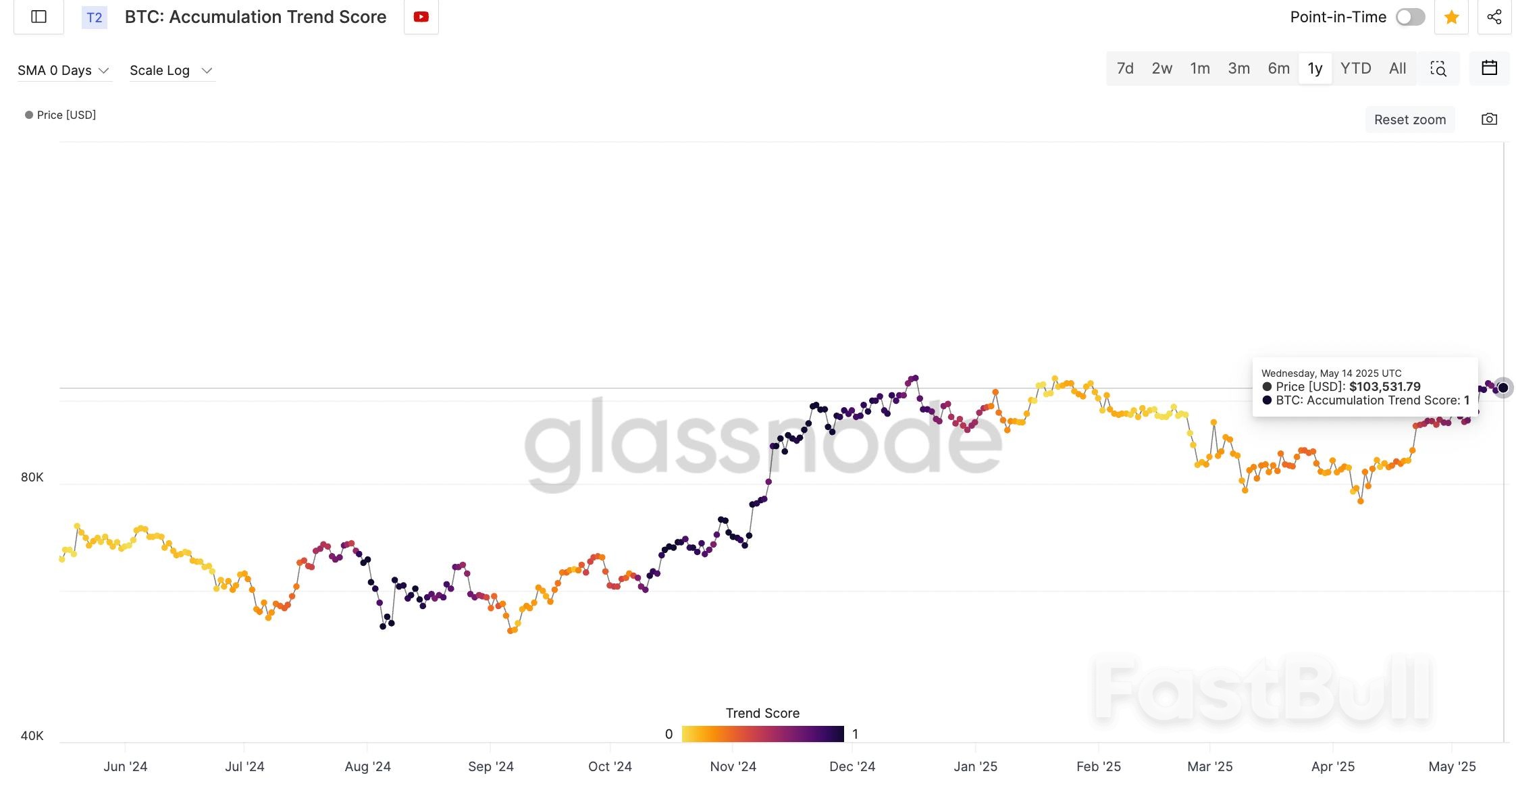This screenshot has height=788, width=1516.
Task: Select the 3m time range
Action: 1238,68
